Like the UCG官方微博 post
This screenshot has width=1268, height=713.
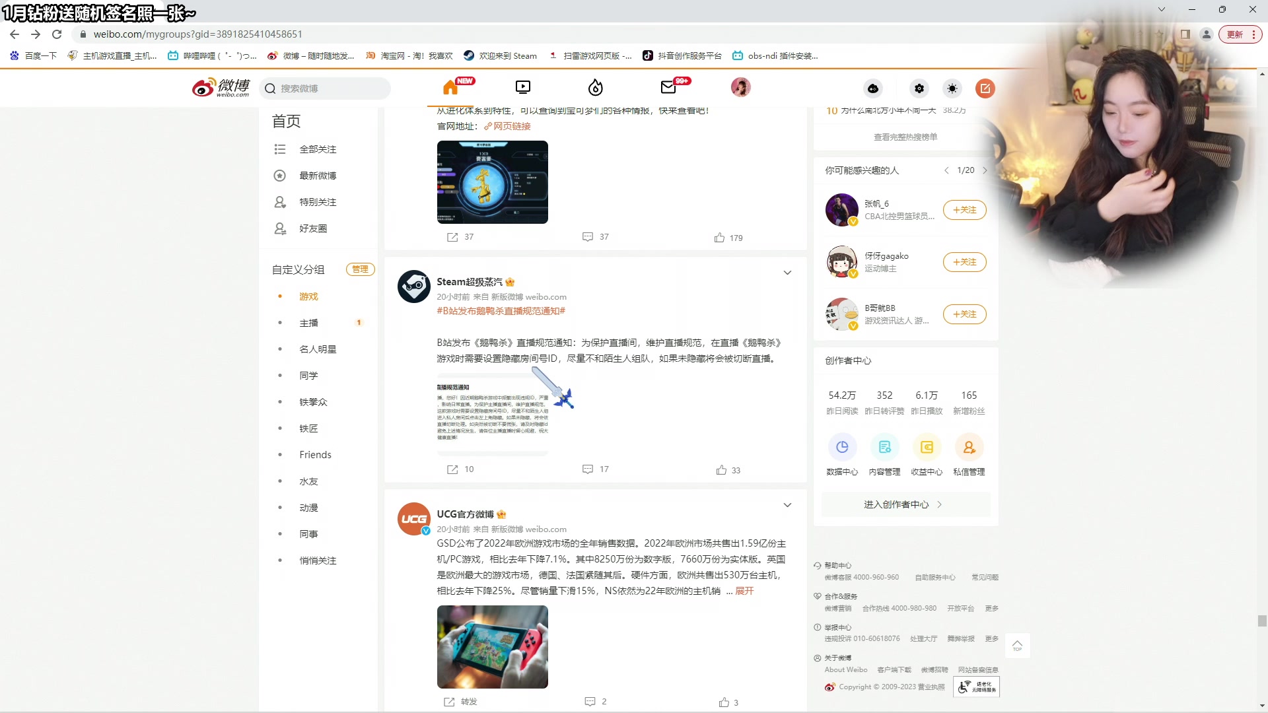coord(728,702)
